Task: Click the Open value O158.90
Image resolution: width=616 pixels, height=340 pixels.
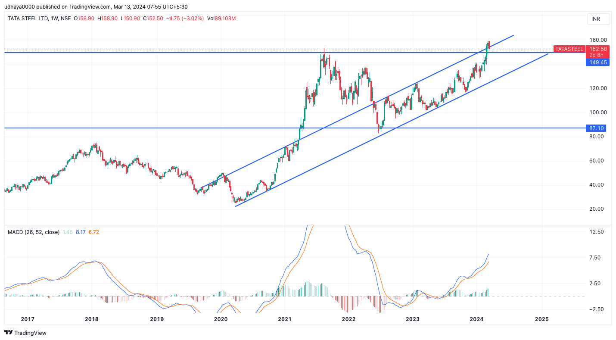Action: point(84,19)
